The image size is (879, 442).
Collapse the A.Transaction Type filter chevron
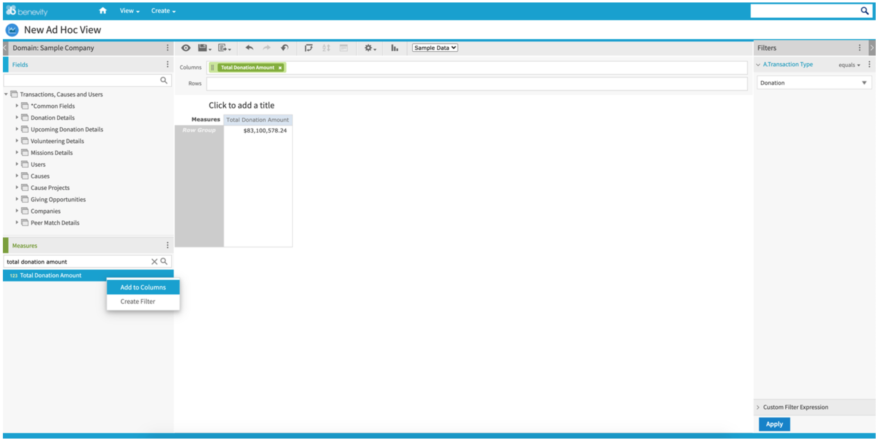758,65
